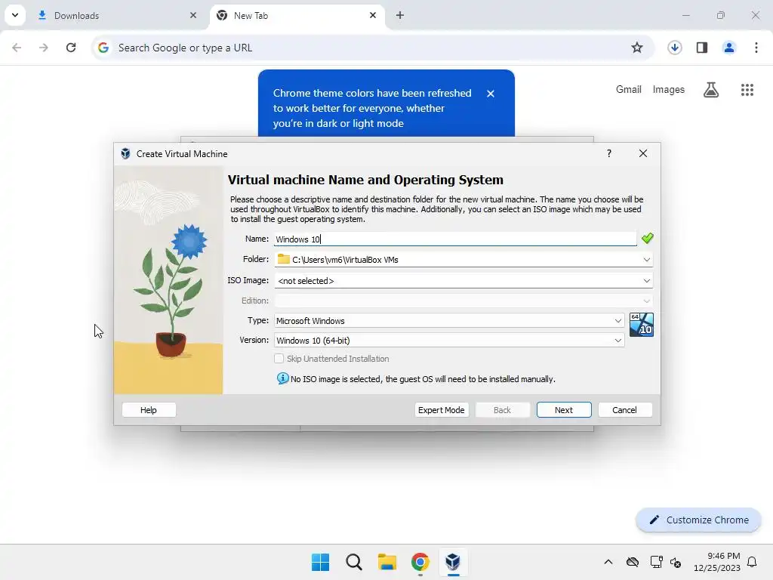Close the Create Virtual Machine dialog
This screenshot has height=580, width=773.
pos(643,153)
